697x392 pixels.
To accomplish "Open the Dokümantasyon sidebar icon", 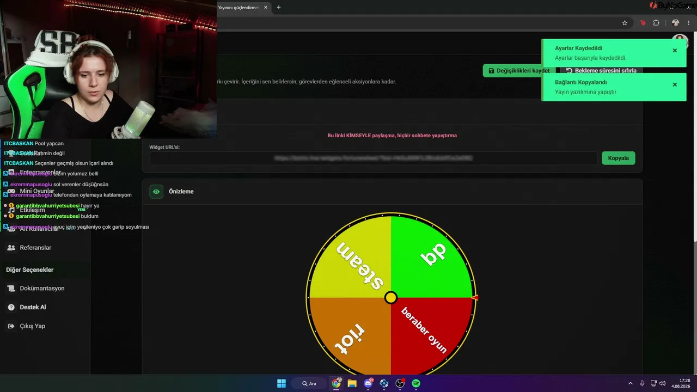I will click(x=11, y=289).
